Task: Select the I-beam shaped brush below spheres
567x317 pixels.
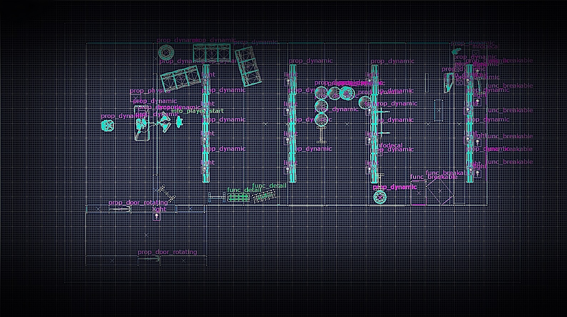Action: point(321,135)
